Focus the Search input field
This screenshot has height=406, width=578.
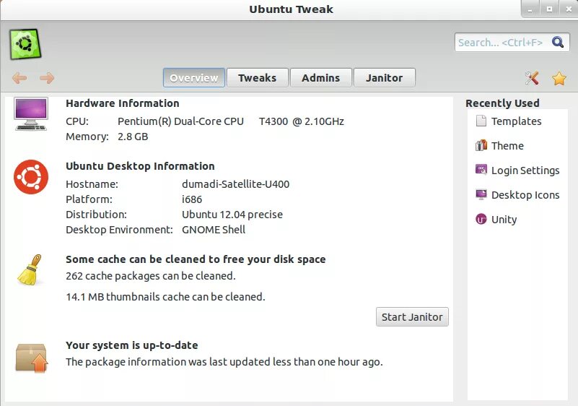(x=503, y=43)
